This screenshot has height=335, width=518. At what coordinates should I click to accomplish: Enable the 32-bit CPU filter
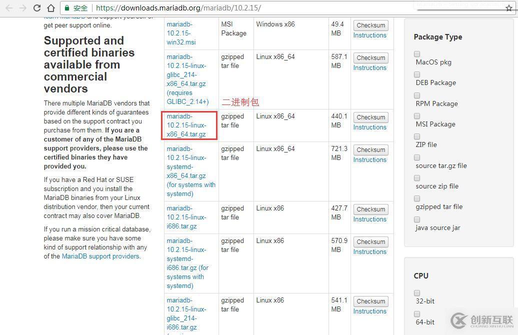tap(417, 292)
